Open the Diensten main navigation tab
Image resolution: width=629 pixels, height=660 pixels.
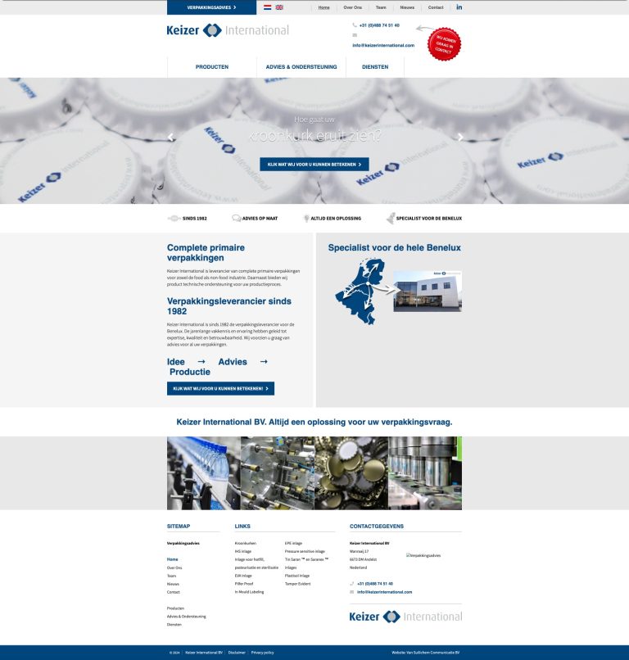(375, 67)
